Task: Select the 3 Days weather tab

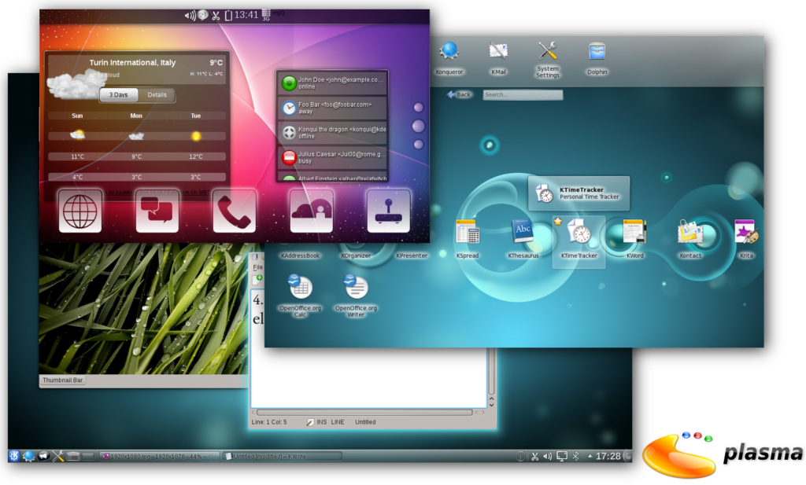Action: click(x=118, y=95)
